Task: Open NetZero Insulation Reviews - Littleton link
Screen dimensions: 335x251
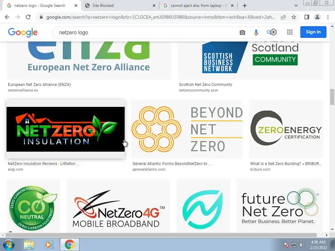Action: (x=44, y=164)
